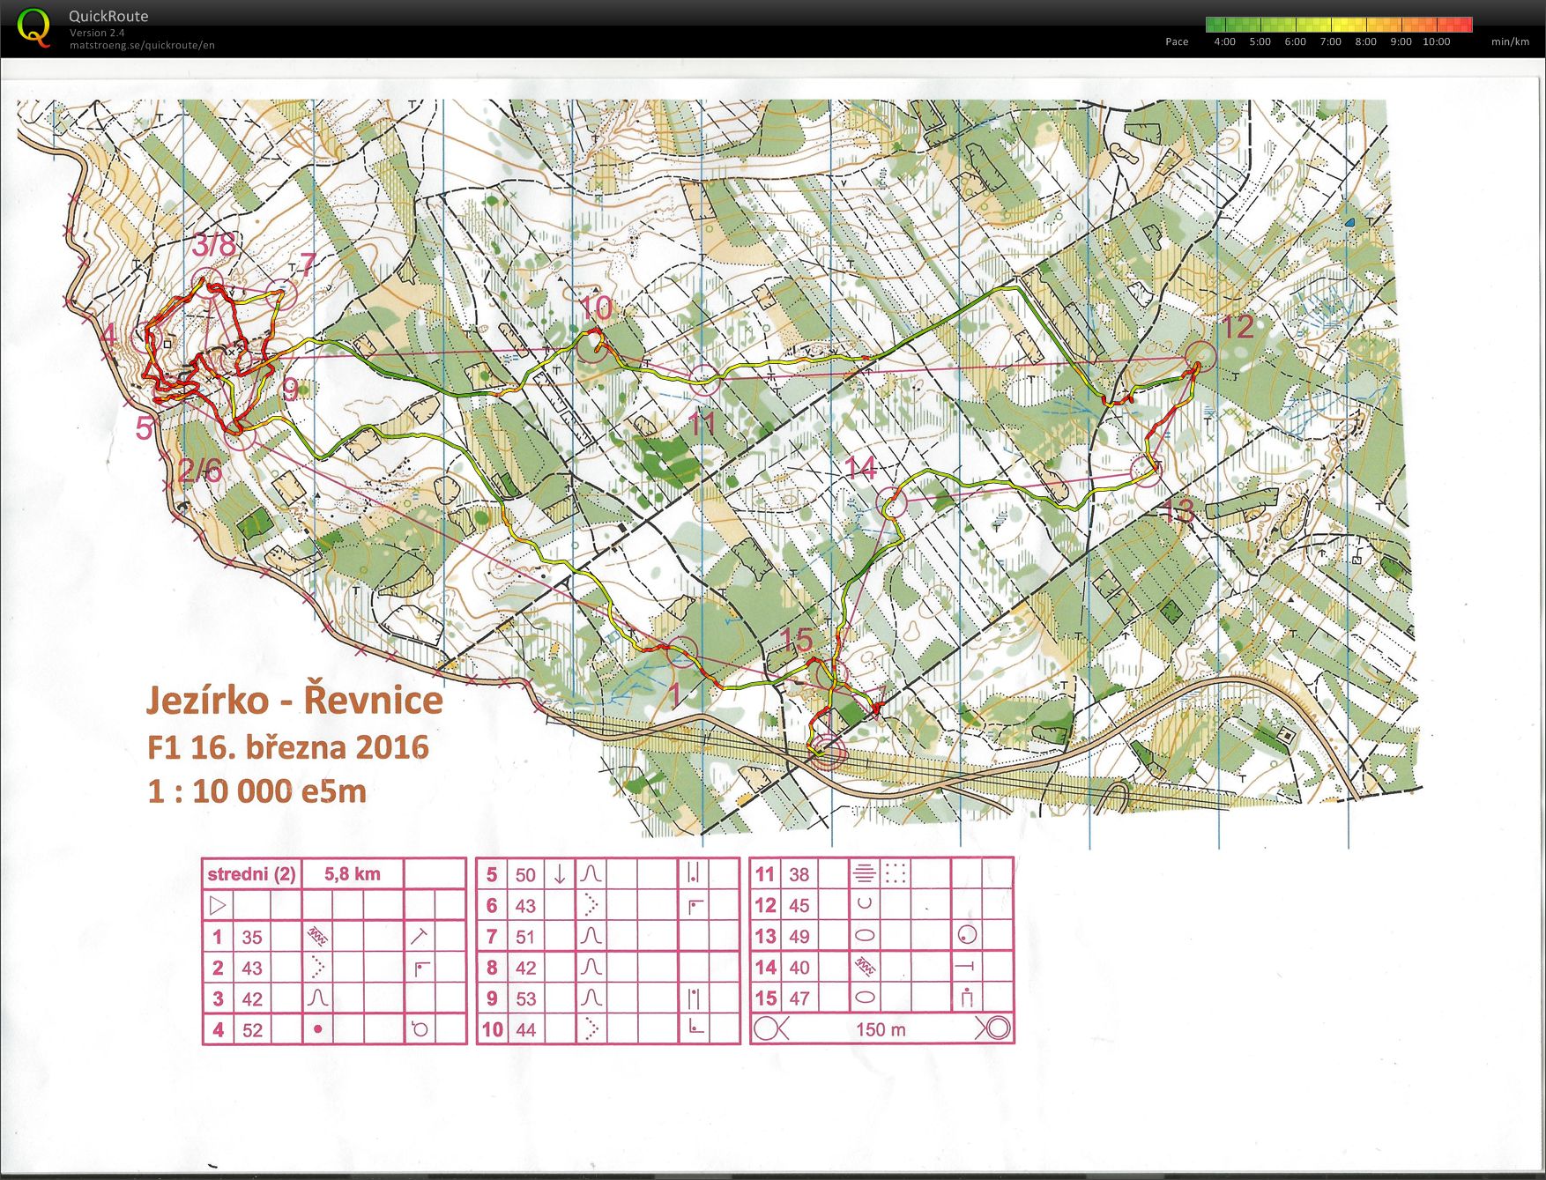The width and height of the screenshot is (1546, 1180).
Task: Click the 4:00 pace value
Action: pyautogui.click(x=1224, y=41)
